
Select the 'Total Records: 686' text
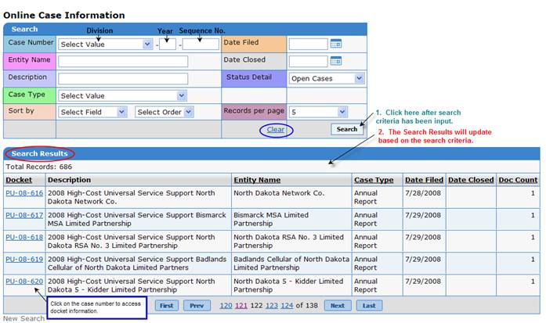tap(38, 167)
